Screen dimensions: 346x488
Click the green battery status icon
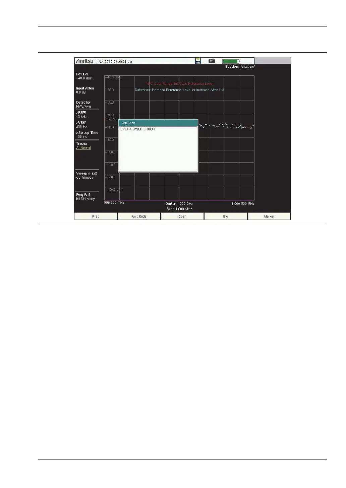click(231, 61)
